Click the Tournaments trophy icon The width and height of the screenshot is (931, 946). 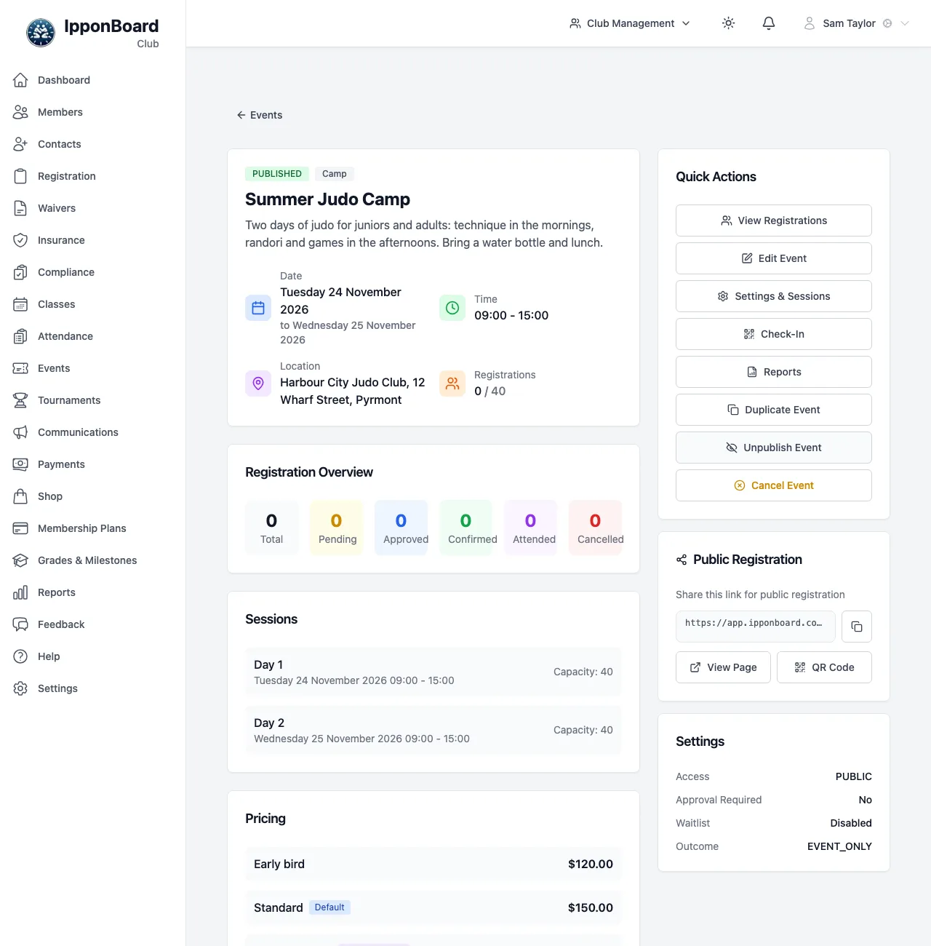[20, 400]
